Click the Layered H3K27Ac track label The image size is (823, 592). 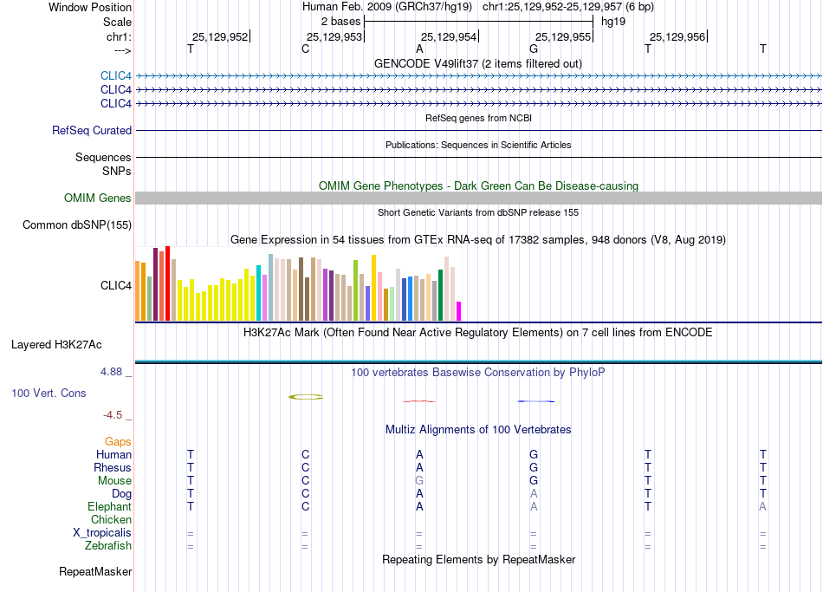coord(56,345)
